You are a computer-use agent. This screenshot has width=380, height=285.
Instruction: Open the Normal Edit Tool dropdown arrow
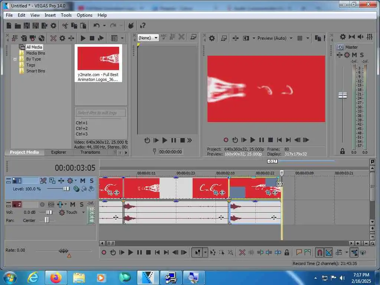pos(205,252)
